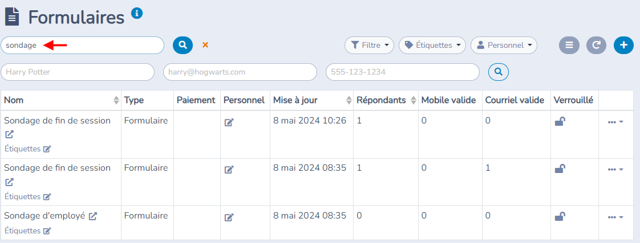Open the Filtre dropdown
The height and width of the screenshot is (243, 640).
[x=369, y=45]
